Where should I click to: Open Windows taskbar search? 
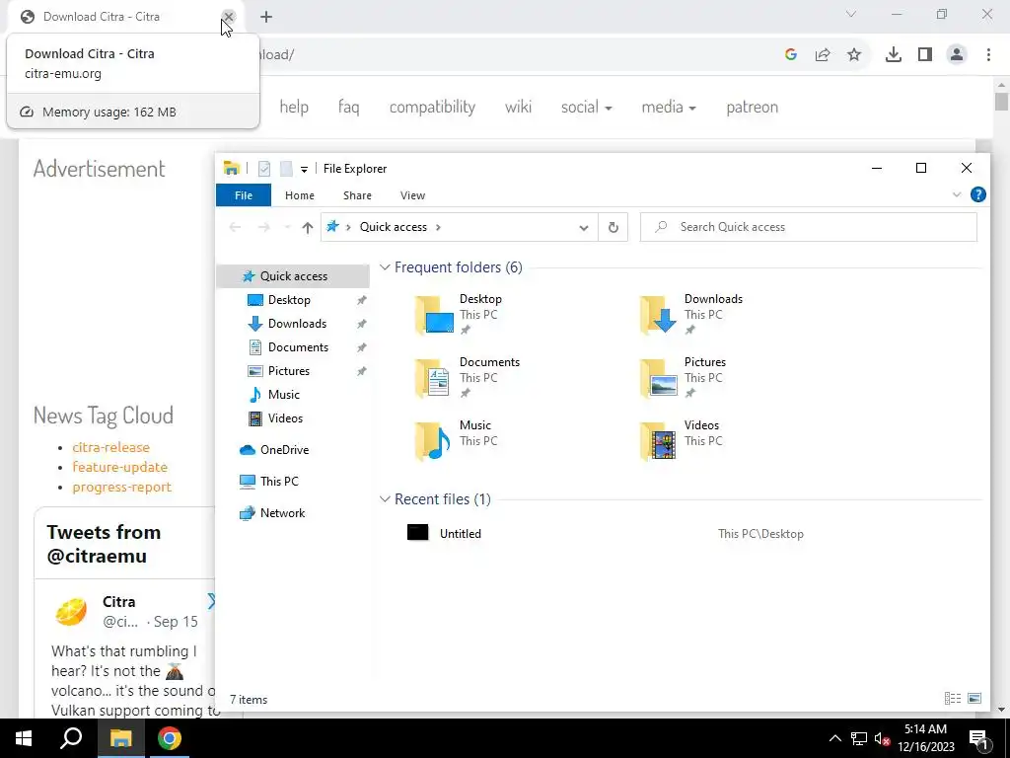71,738
